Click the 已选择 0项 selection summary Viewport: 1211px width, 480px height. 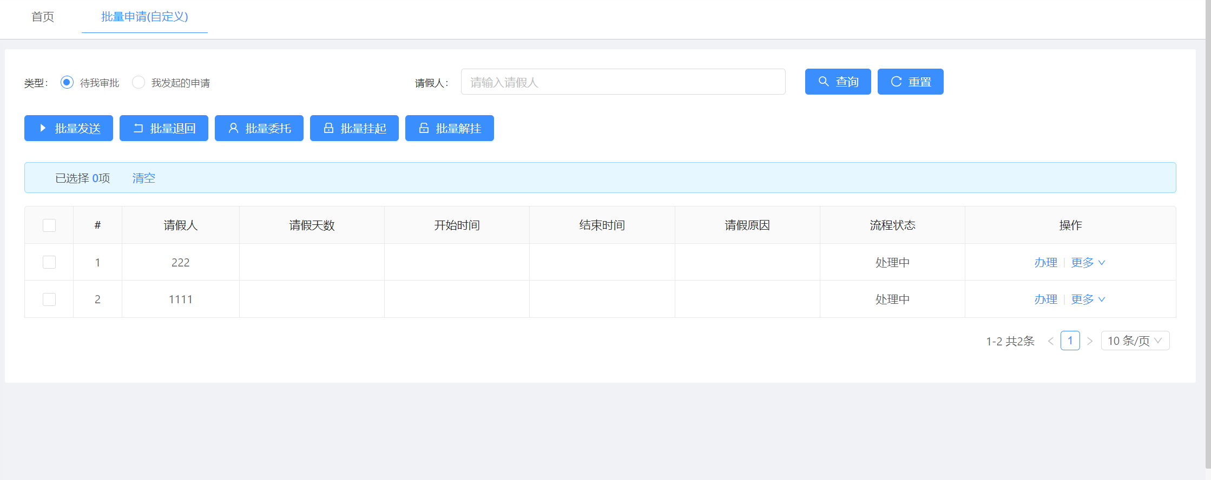(83, 178)
